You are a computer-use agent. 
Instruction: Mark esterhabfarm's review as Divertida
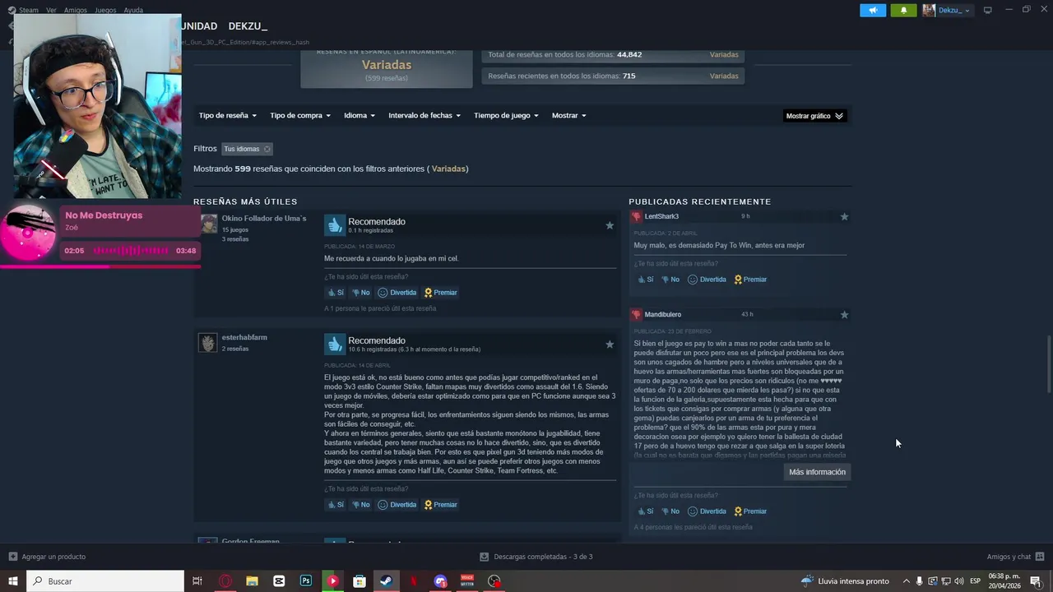pyautogui.click(x=397, y=505)
